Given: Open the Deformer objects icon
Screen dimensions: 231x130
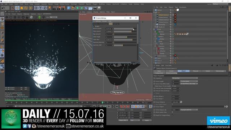Looking at the screenshot, I should [86, 8].
